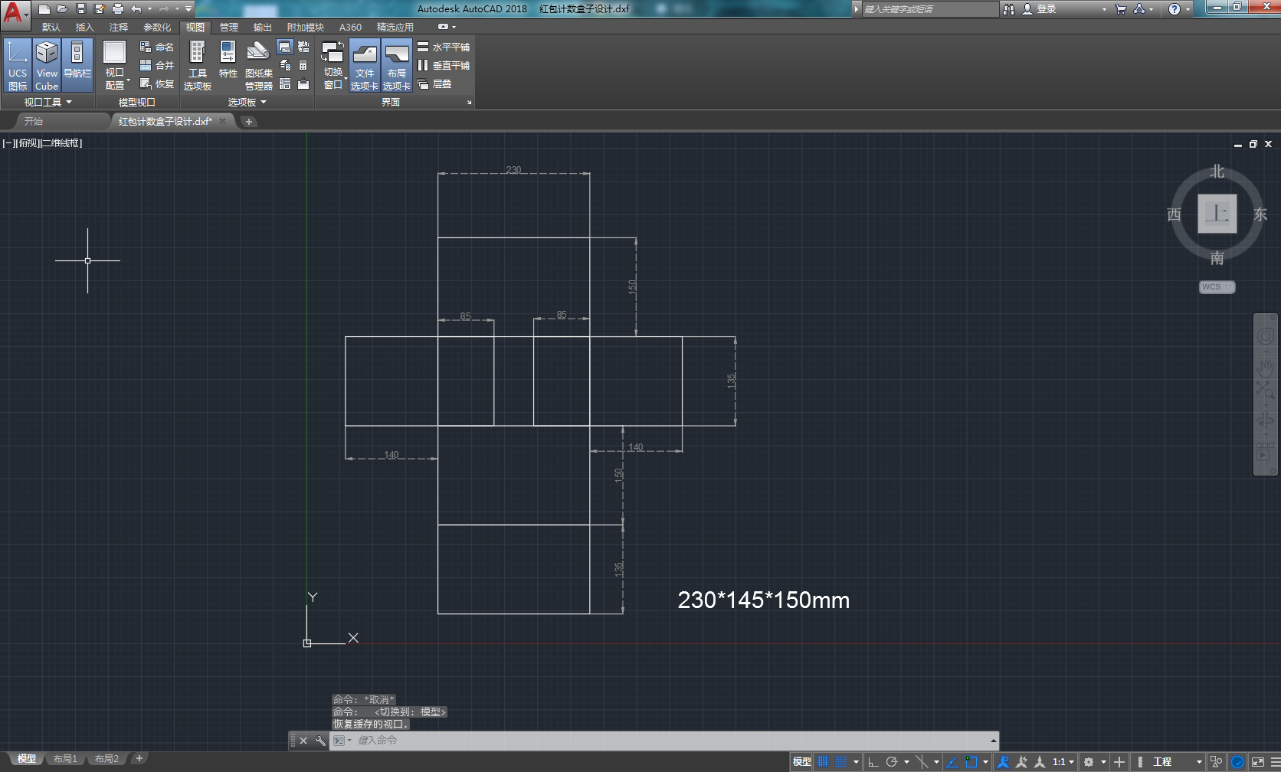The width and height of the screenshot is (1281, 772).
Task: Toggle hardware acceleration blue circle icon
Action: (x=1237, y=762)
